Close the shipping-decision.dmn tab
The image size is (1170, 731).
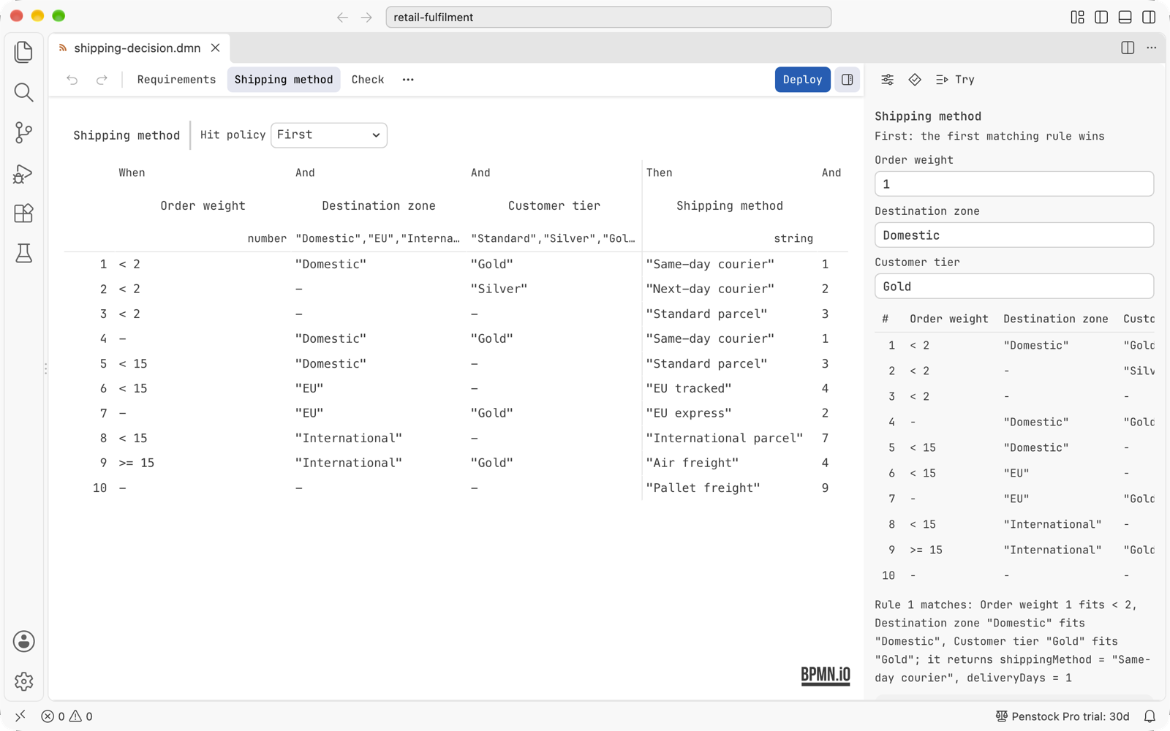pyautogui.click(x=216, y=48)
